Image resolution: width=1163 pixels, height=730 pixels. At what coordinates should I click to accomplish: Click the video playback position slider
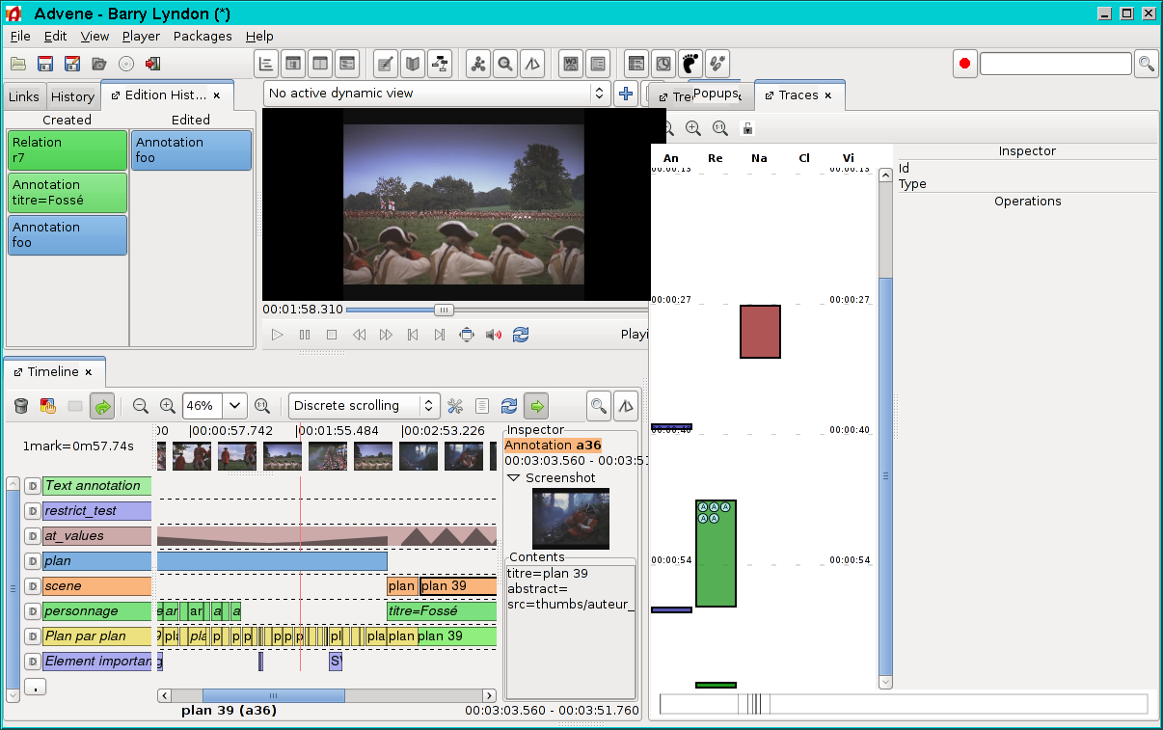click(444, 310)
